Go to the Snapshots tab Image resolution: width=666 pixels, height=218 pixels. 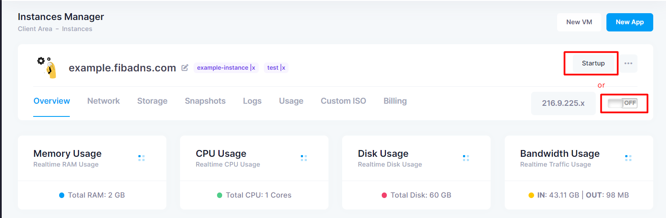[x=205, y=101]
